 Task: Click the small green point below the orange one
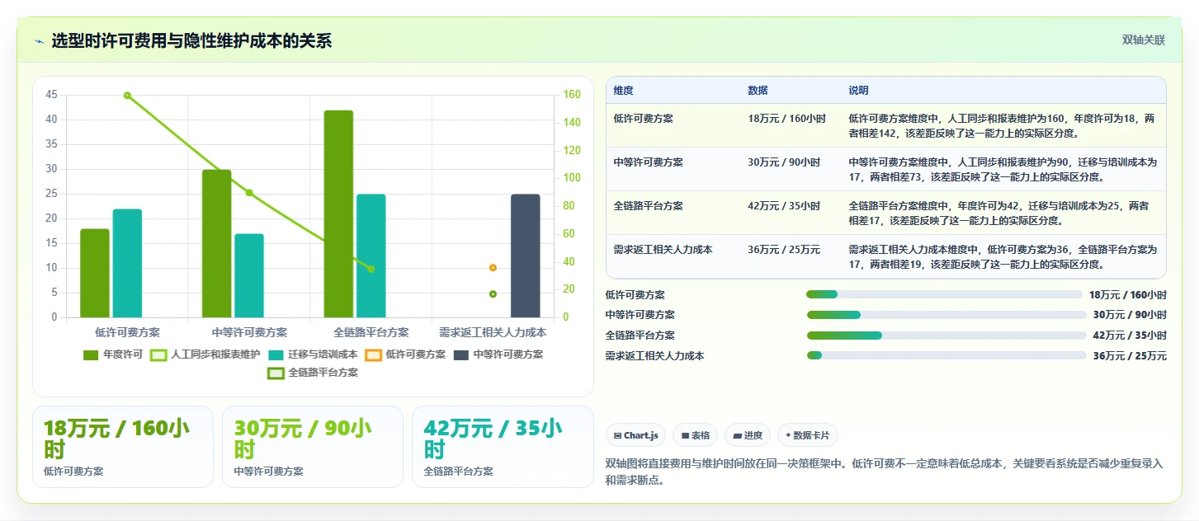pos(493,294)
